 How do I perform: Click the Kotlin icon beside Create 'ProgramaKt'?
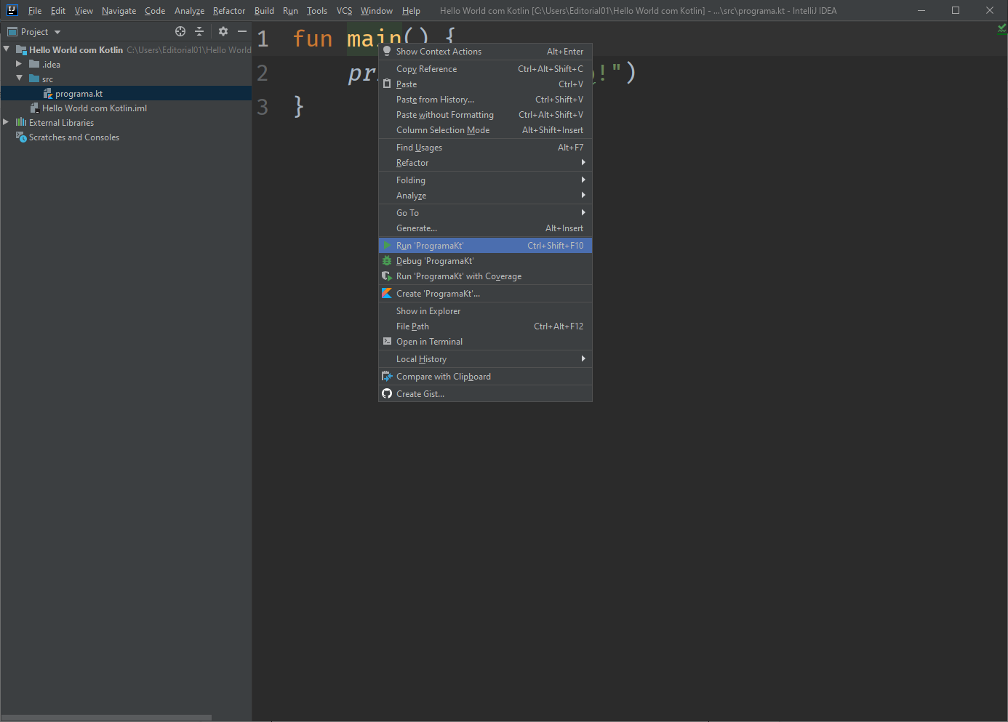point(388,294)
